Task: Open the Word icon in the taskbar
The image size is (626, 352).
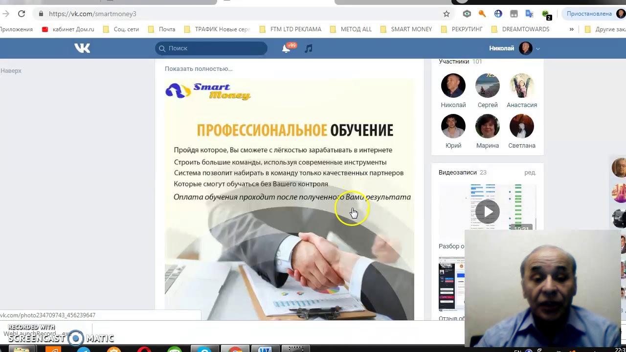Action: 265,349
